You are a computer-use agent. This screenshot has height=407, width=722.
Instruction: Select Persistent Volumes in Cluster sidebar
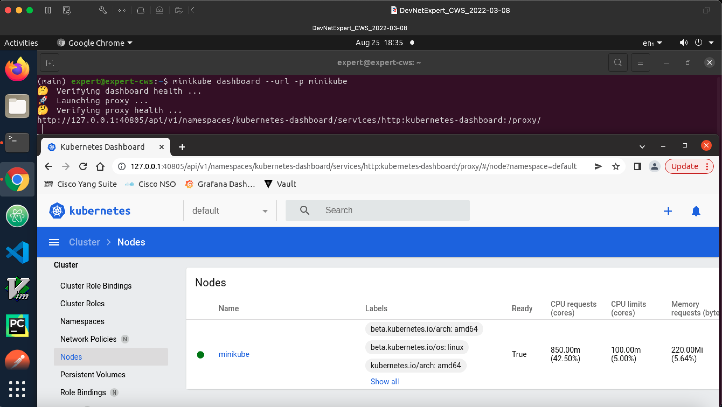tap(93, 374)
